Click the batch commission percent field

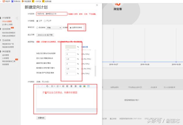(x=71, y=47)
